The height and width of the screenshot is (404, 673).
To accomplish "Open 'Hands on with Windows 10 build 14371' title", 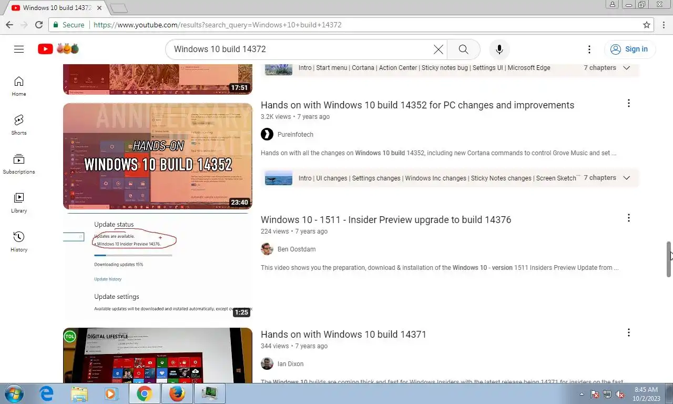I will pos(343,335).
